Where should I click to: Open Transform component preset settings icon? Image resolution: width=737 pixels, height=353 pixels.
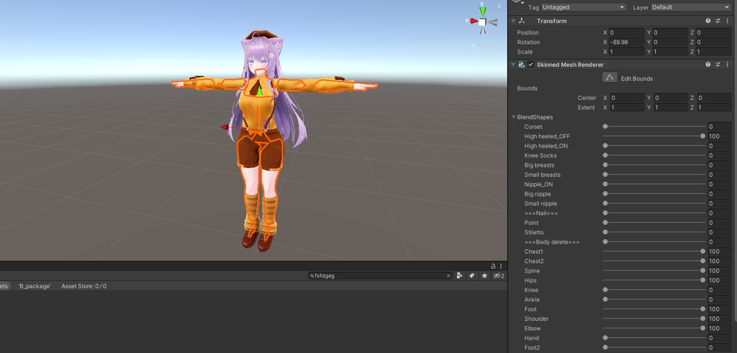(x=718, y=21)
